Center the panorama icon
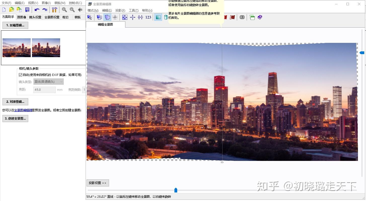 (133, 17)
